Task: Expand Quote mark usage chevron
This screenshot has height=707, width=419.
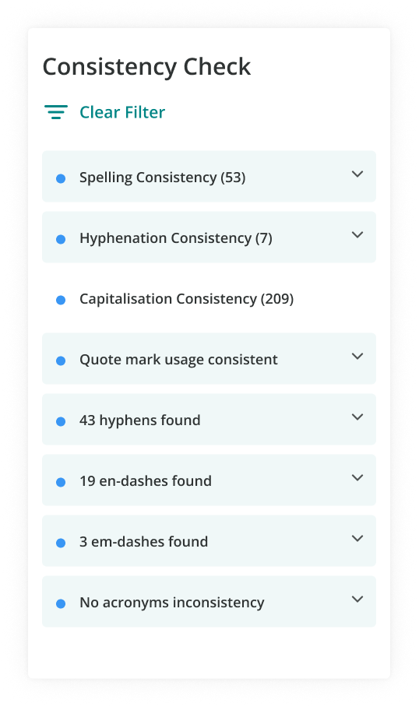Action: pyautogui.click(x=357, y=356)
